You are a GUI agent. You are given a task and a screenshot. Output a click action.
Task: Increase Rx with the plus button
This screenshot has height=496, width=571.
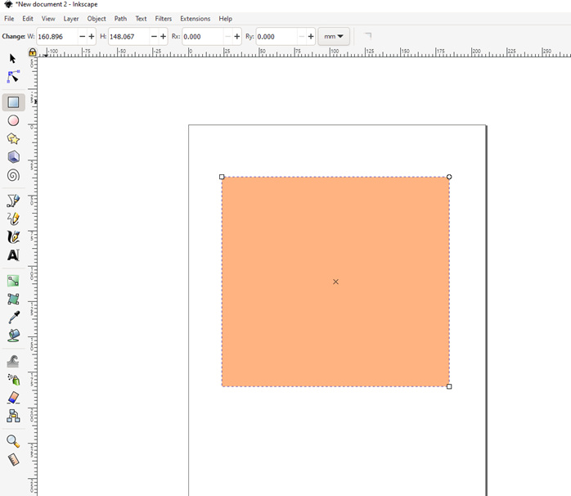click(x=237, y=37)
